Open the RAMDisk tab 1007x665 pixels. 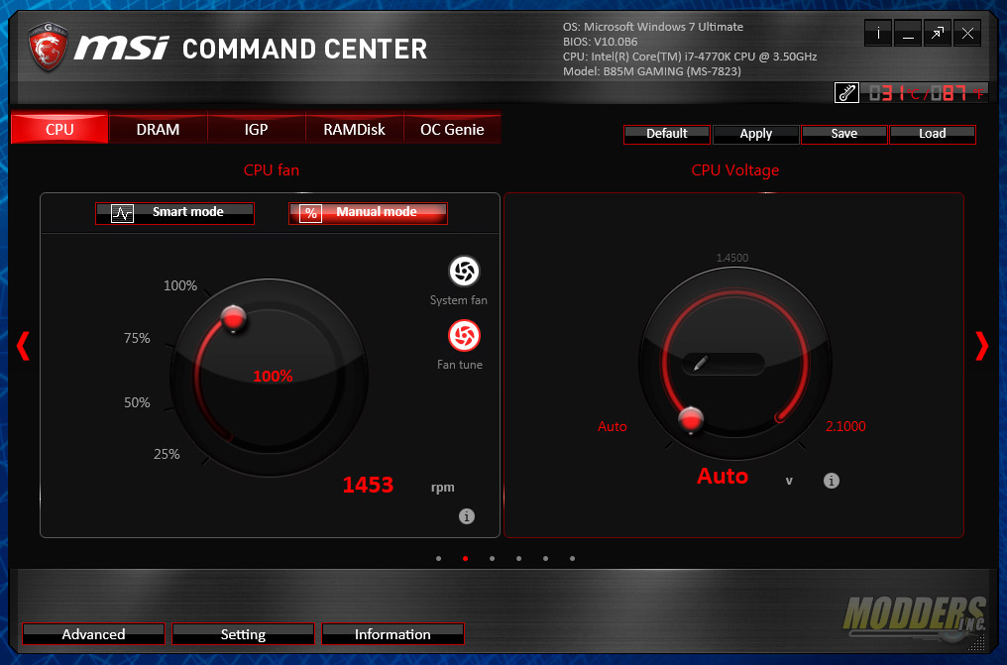[x=354, y=129]
